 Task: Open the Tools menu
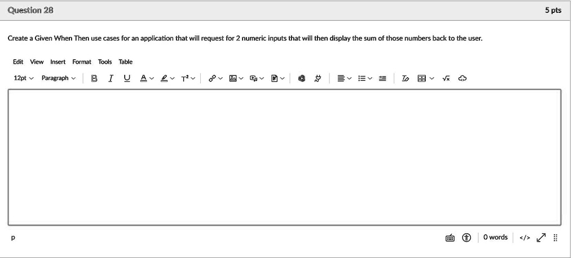pos(105,61)
